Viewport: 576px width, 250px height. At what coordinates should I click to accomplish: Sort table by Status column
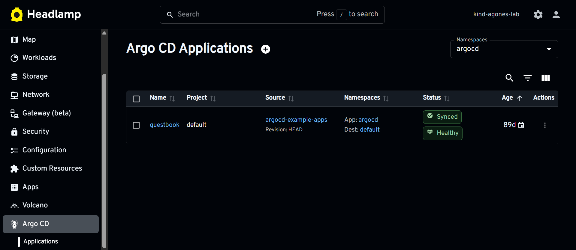pyautogui.click(x=447, y=98)
